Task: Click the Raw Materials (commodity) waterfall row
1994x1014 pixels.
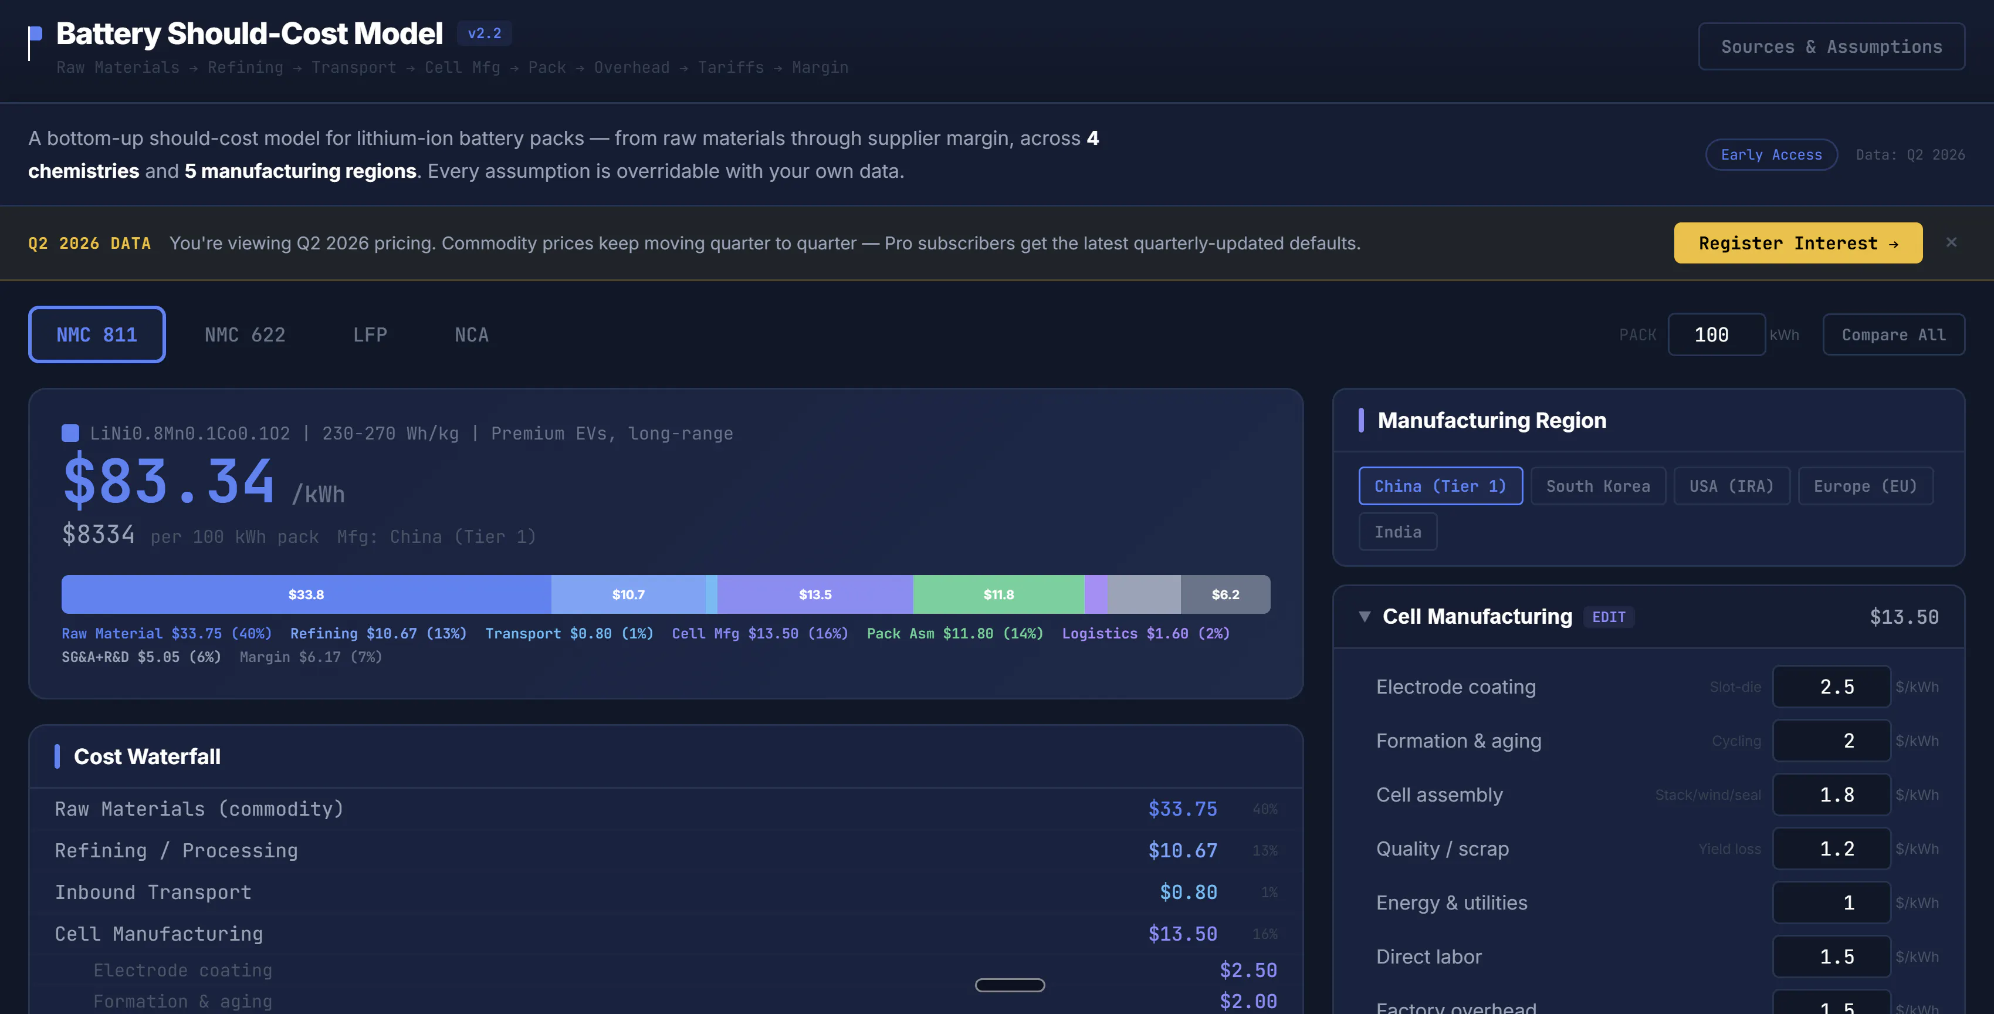Action: click(x=666, y=809)
